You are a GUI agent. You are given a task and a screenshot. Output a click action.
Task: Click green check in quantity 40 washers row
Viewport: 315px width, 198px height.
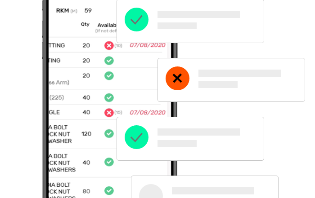pyautogui.click(x=109, y=162)
